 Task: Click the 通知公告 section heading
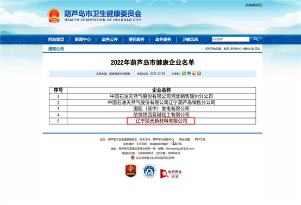point(56,48)
